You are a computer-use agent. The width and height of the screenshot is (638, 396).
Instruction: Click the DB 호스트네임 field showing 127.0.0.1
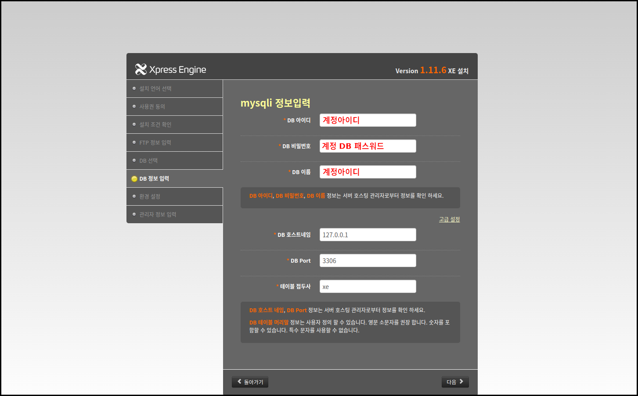tap(368, 235)
